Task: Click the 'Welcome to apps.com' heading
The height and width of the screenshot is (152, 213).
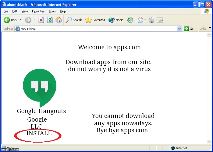Action: [x=109, y=47]
